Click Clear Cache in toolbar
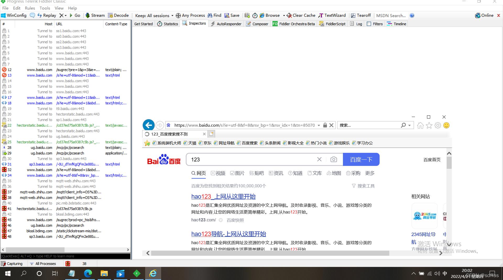 click(x=301, y=15)
